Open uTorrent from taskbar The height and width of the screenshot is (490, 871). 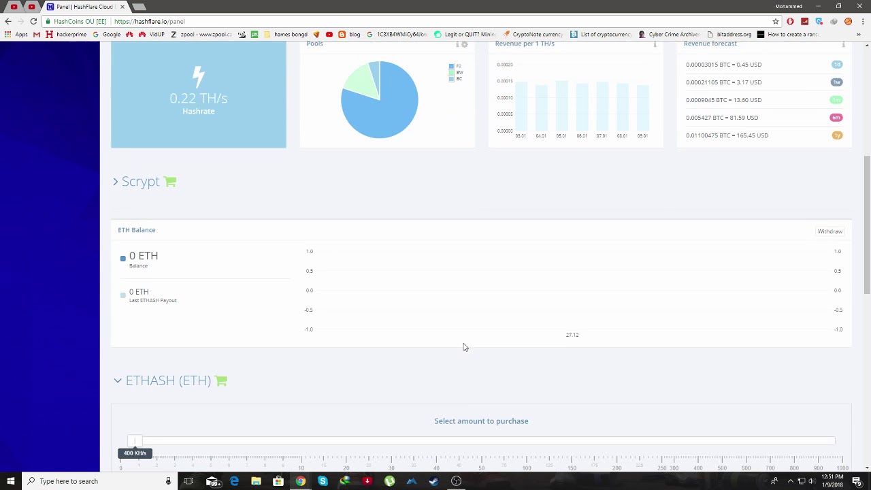pos(389,481)
